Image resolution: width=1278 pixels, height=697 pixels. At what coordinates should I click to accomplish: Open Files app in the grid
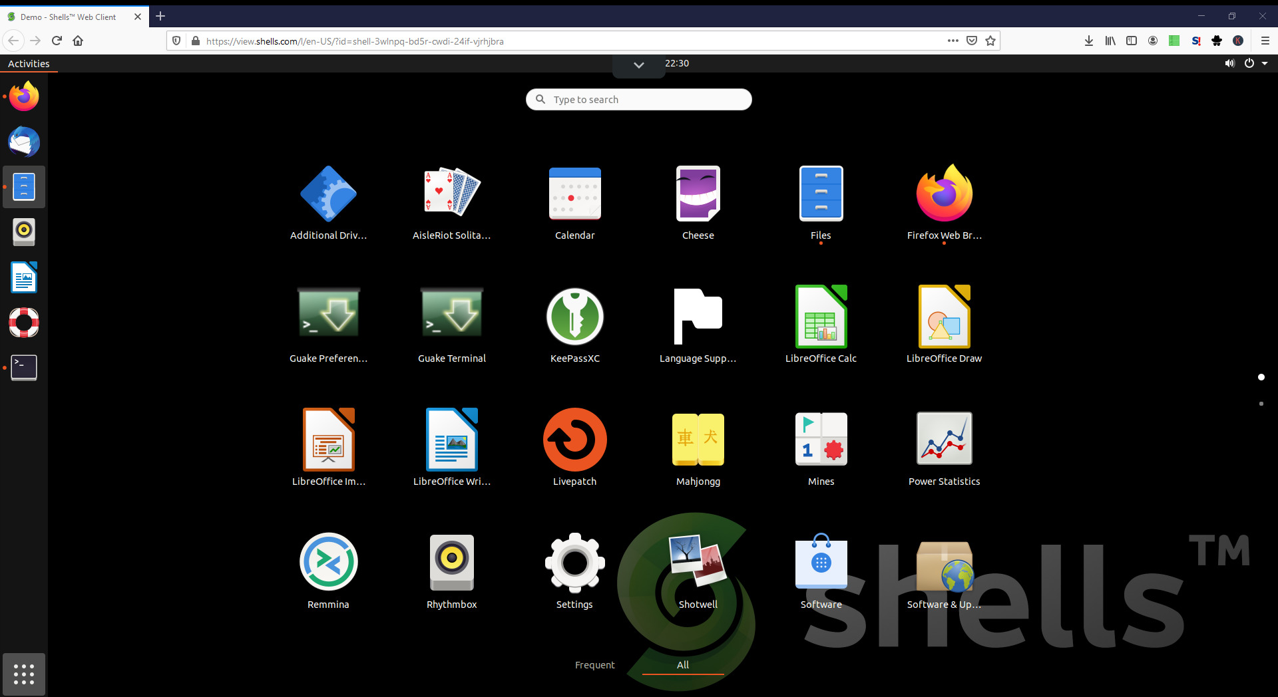821,203
